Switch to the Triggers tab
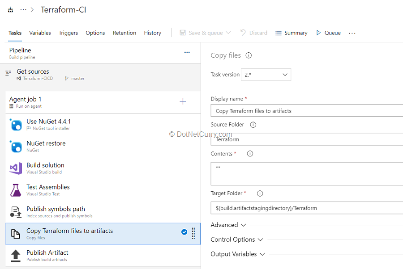 [68, 33]
